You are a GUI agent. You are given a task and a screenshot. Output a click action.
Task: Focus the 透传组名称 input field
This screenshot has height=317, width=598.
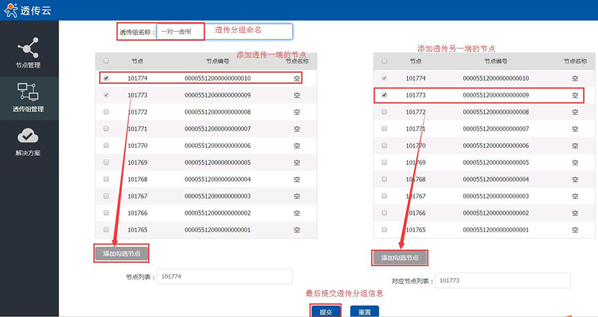click(x=225, y=31)
